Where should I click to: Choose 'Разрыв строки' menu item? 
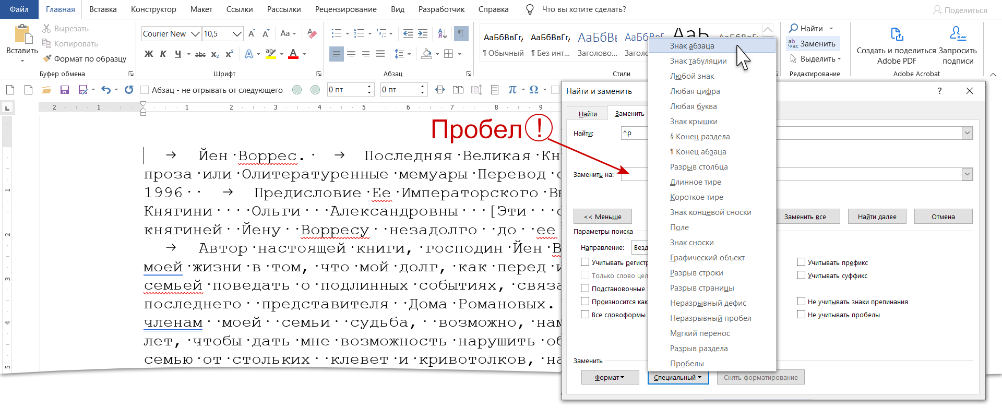pyautogui.click(x=712, y=273)
